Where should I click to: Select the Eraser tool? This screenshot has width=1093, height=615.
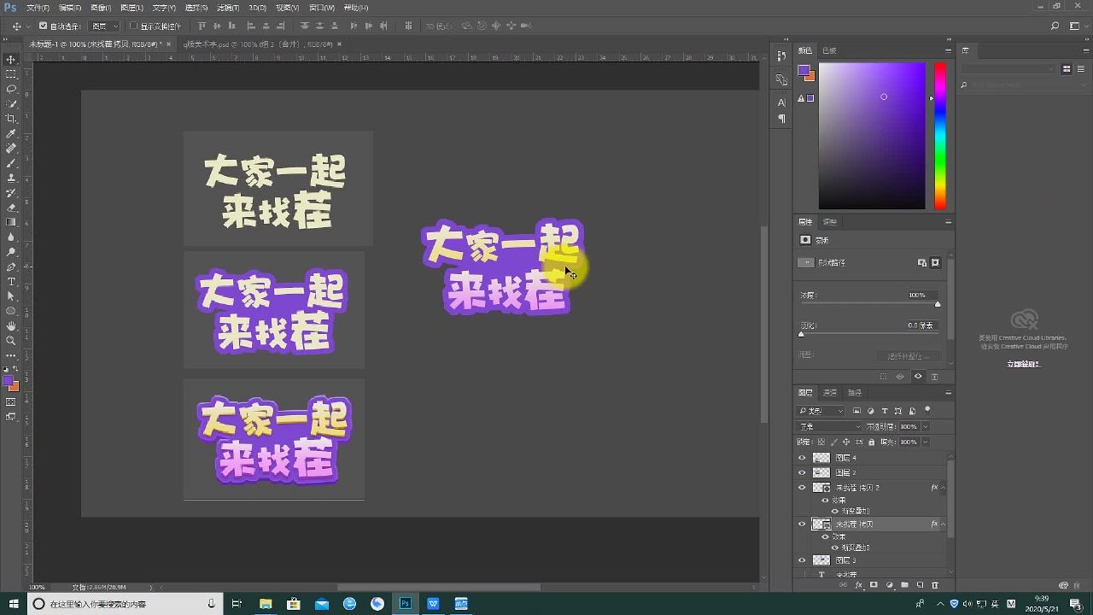[11, 208]
